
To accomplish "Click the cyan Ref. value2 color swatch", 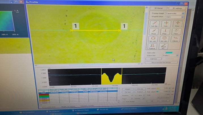I will 157,91.
